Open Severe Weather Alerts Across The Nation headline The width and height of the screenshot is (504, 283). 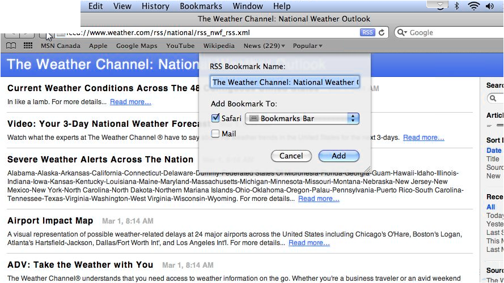(100, 160)
